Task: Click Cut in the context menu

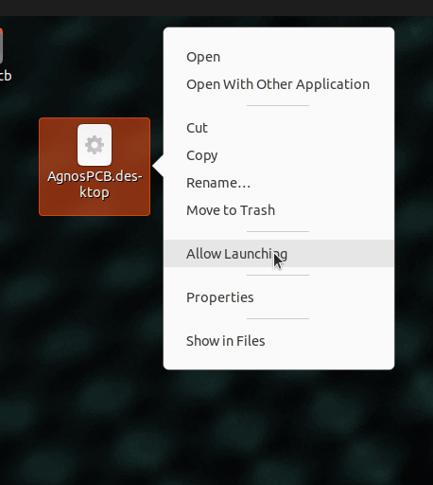Action: coord(279,128)
